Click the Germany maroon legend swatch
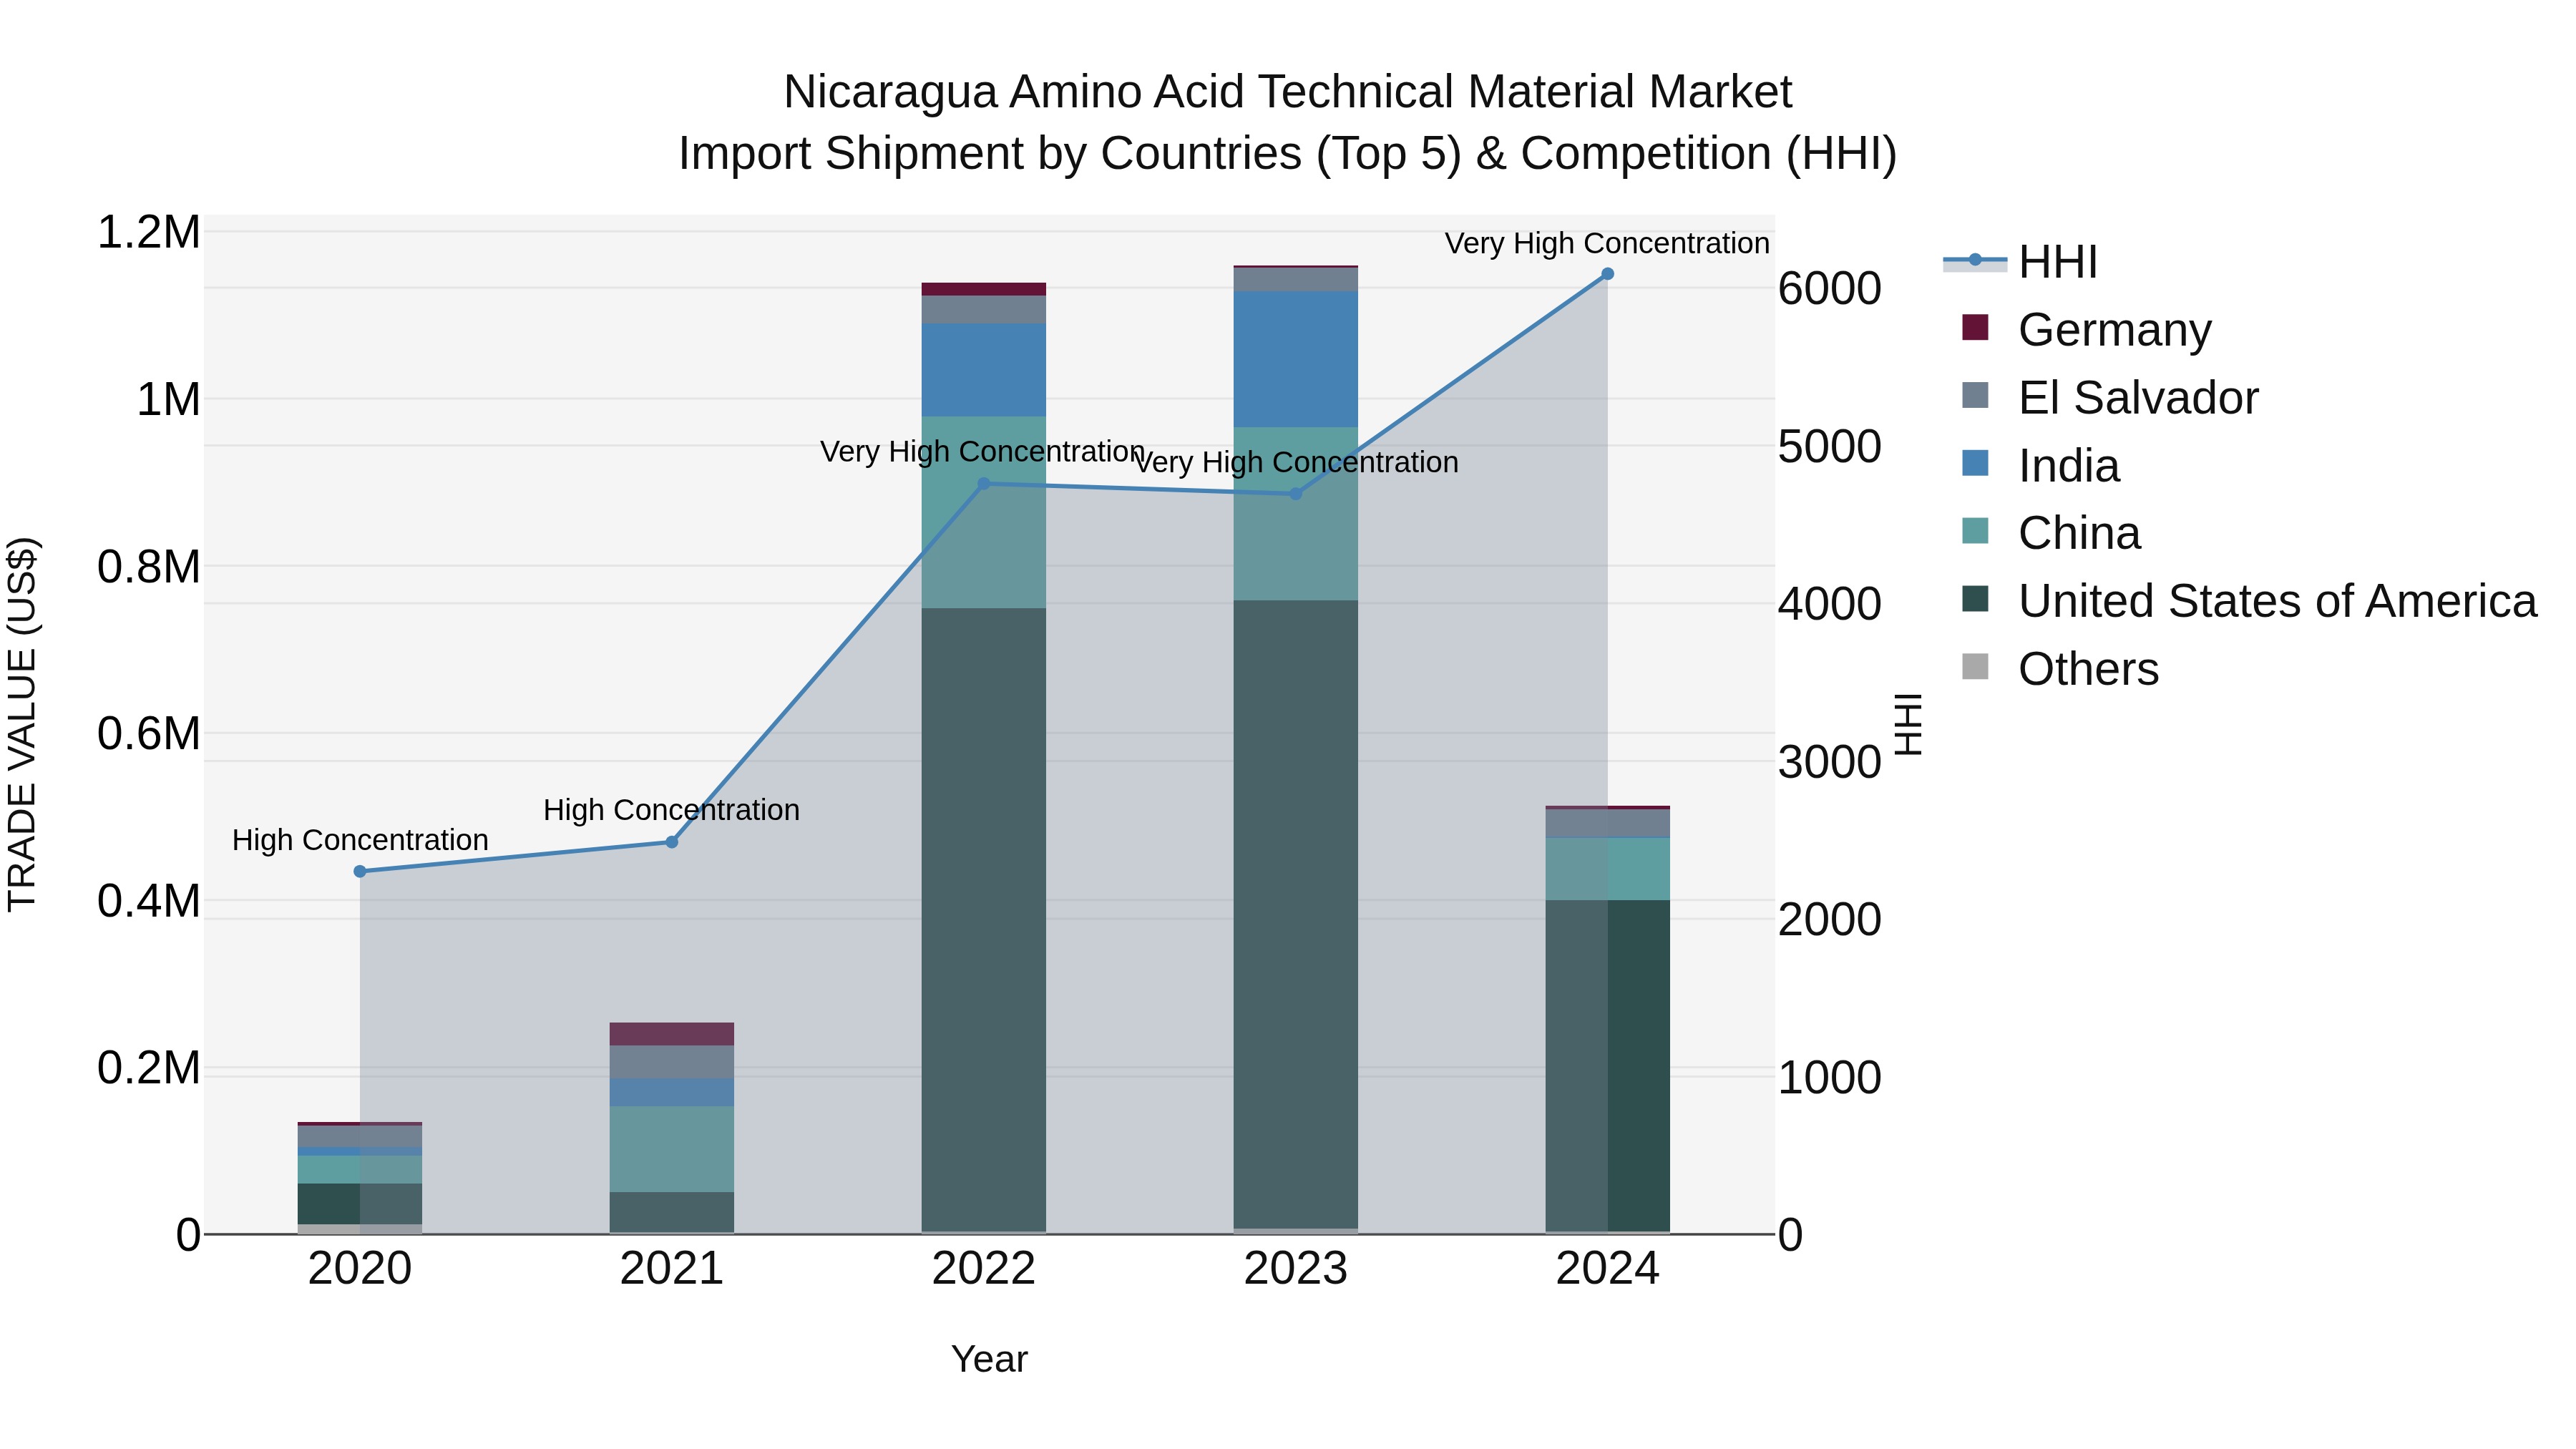 [x=1975, y=327]
